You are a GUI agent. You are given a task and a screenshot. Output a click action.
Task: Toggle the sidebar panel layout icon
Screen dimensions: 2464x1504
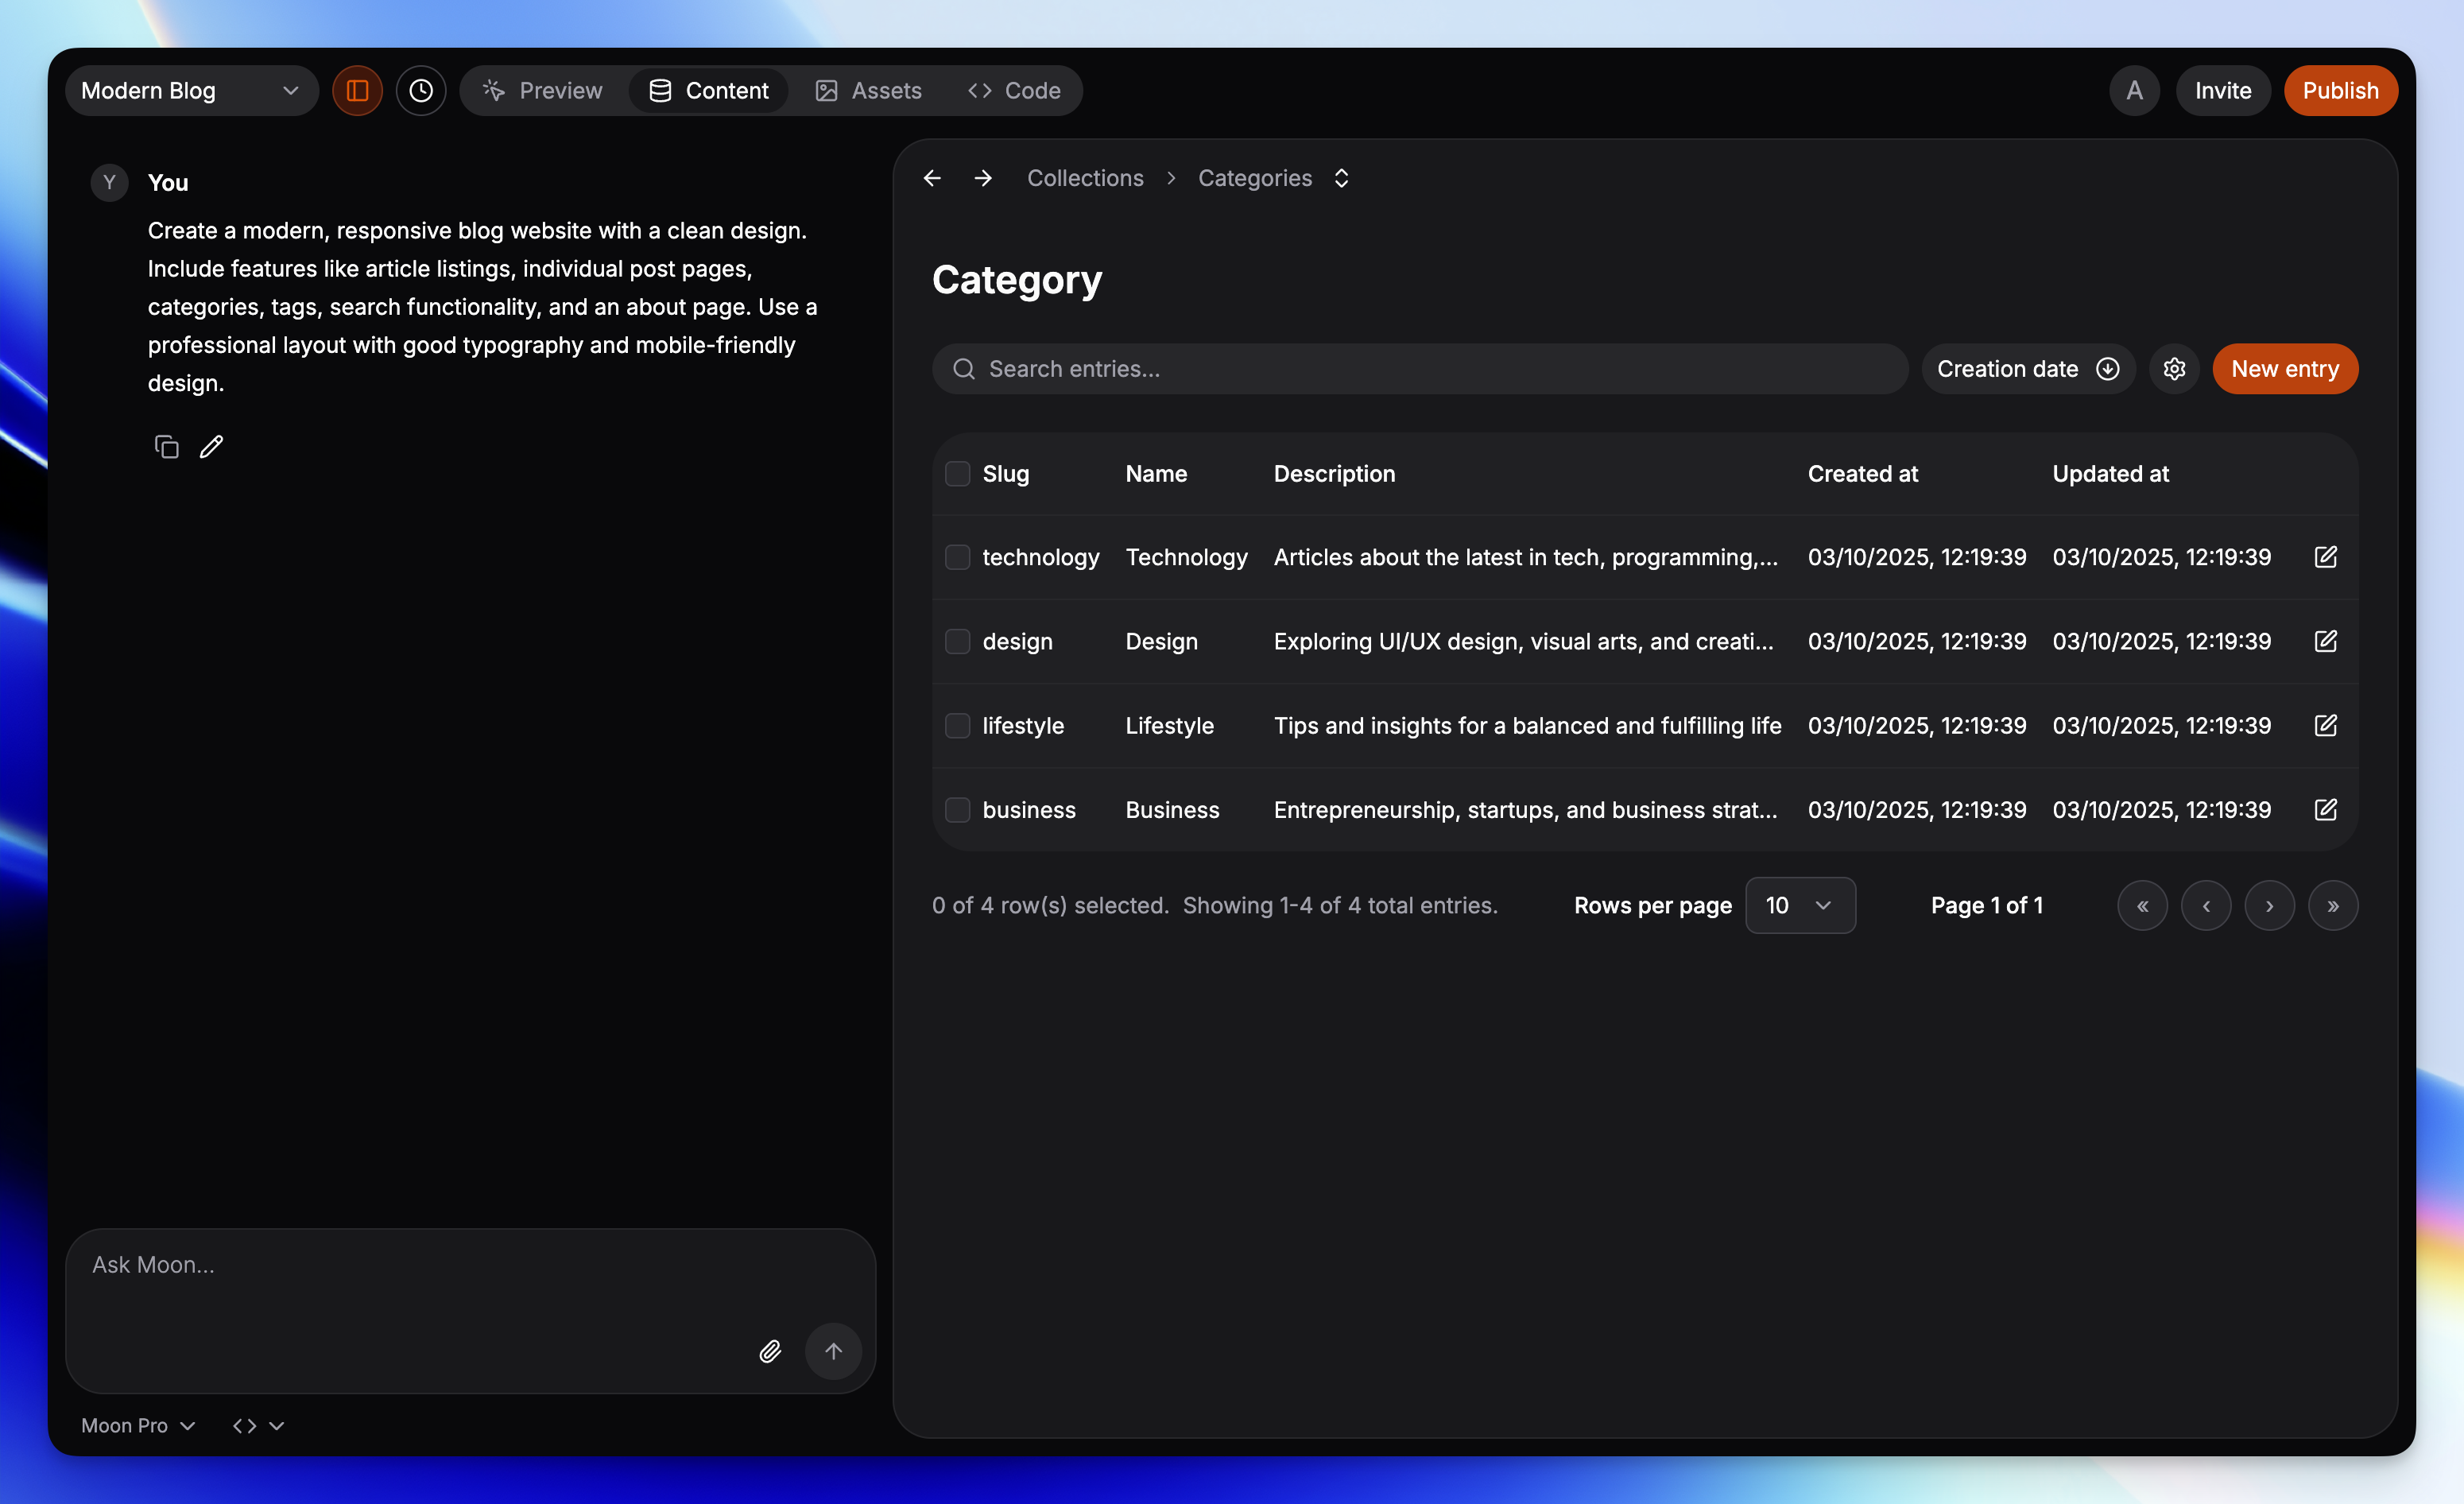[357, 91]
